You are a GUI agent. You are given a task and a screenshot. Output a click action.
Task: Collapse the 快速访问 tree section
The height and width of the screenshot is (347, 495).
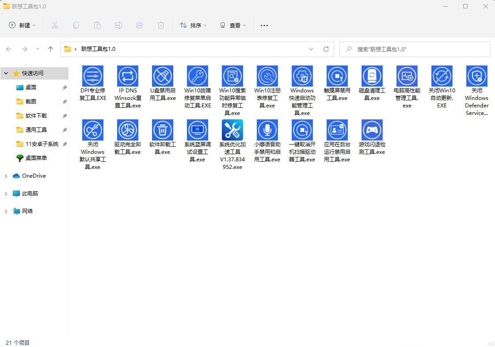coord(6,73)
